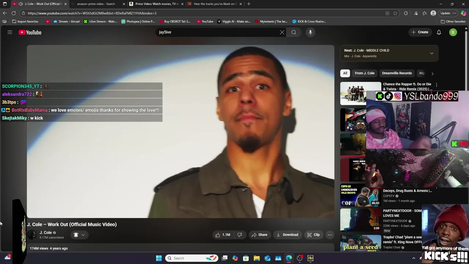Share the Work Out video
469x264 pixels.
tap(259, 235)
